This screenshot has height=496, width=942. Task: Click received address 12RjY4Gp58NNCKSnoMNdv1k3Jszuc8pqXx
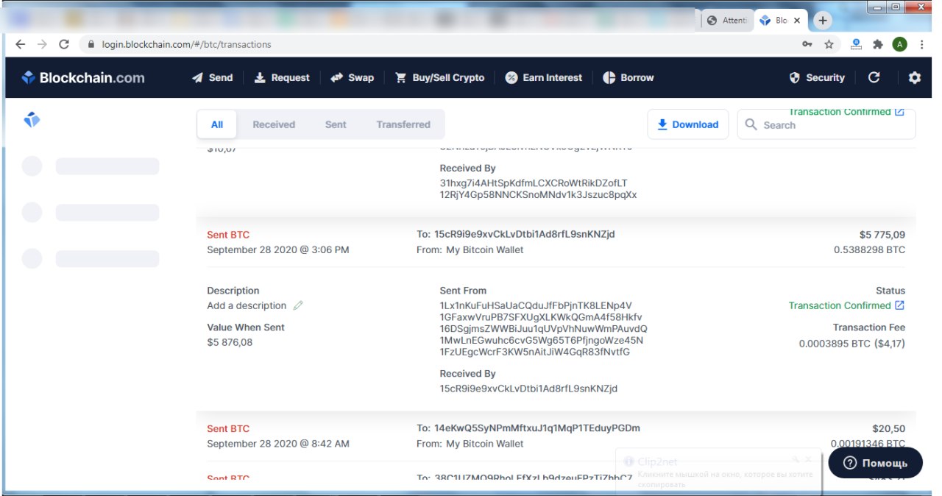(x=538, y=195)
